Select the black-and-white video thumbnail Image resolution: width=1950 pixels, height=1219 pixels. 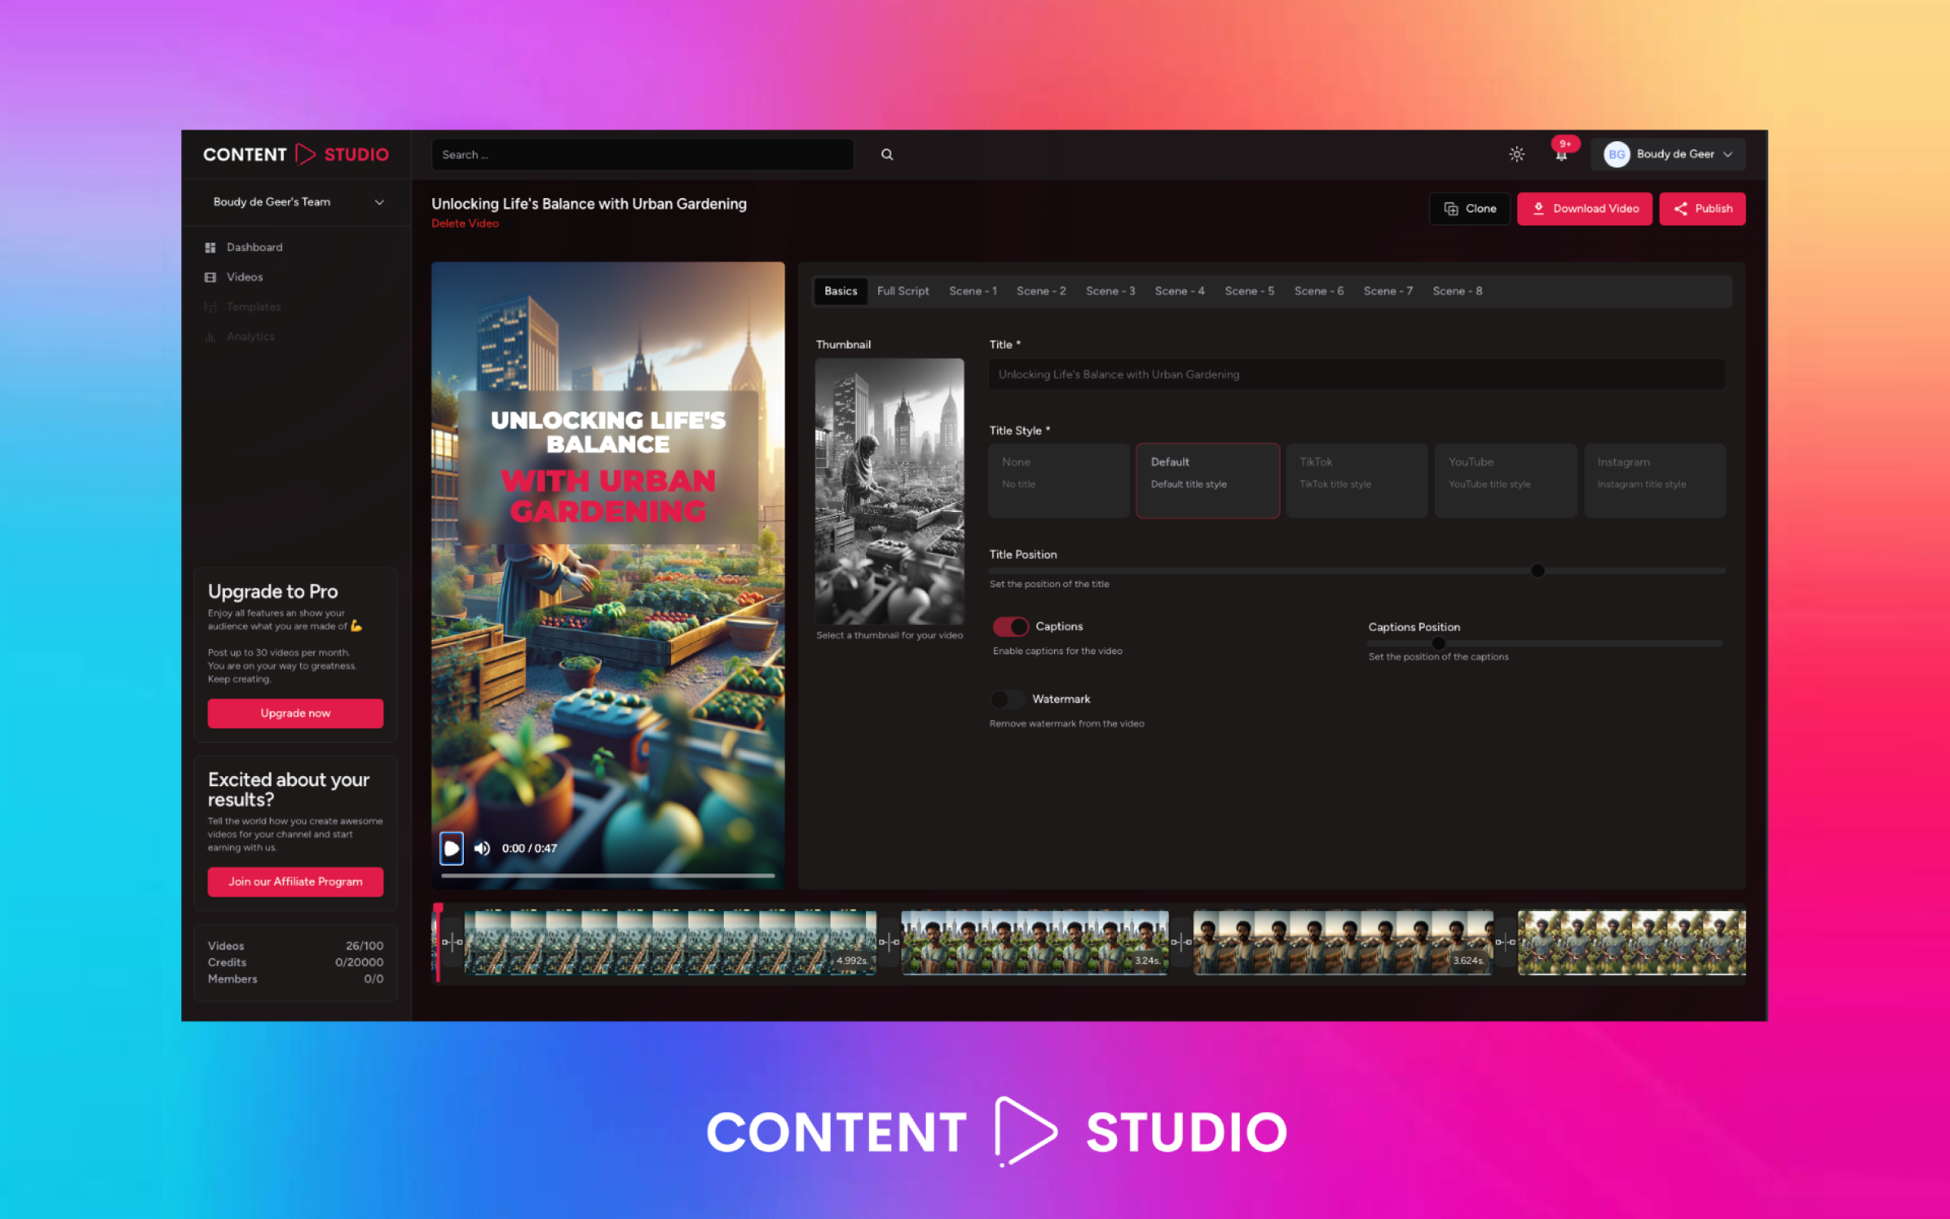pyautogui.click(x=889, y=491)
